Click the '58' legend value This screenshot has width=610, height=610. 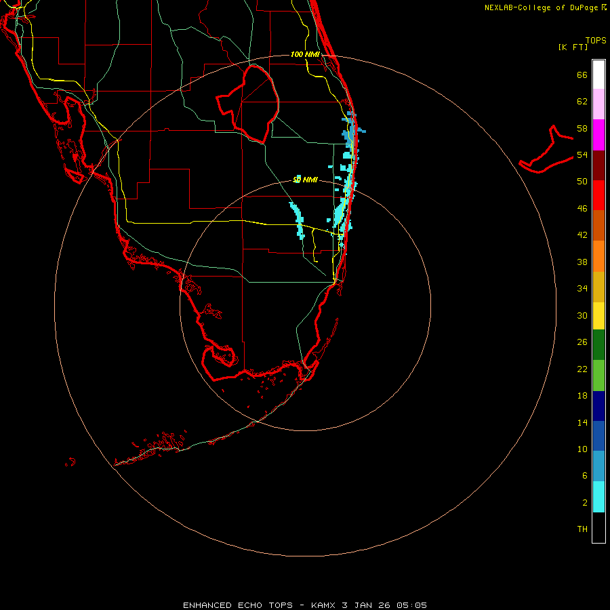point(582,128)
